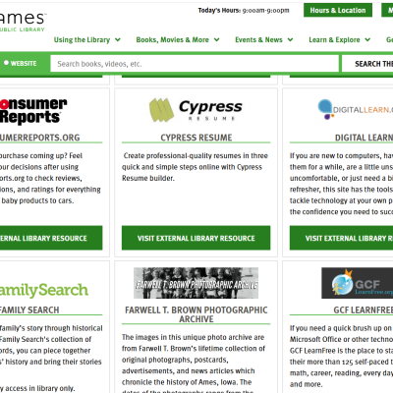Expand the Events & News chevron
This screenshot has width=393, height=393.
290,40
